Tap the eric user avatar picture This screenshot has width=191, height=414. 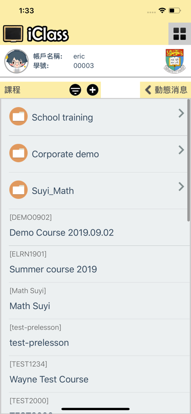17,61
